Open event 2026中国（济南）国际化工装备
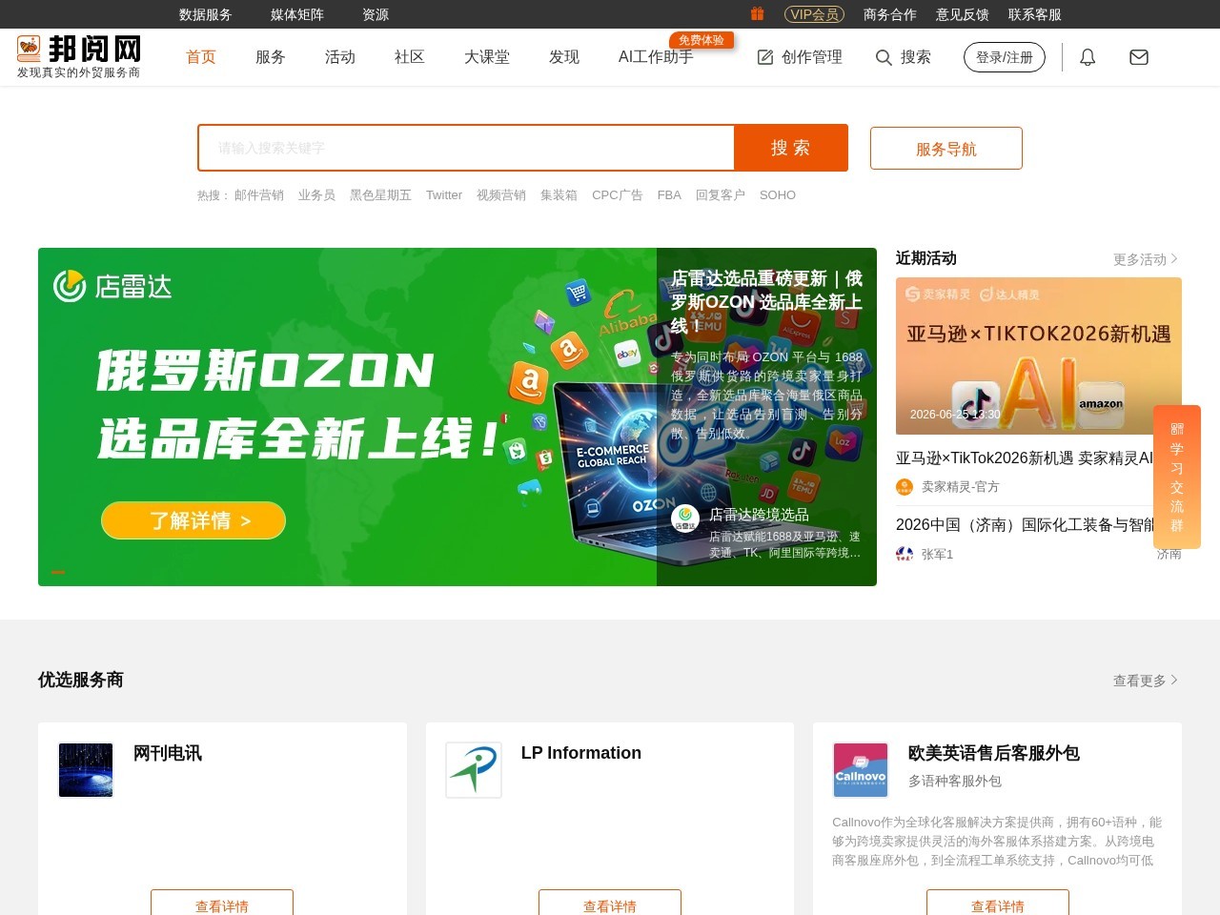This screenshot has height=915, width=1220. coord(1025,525)
